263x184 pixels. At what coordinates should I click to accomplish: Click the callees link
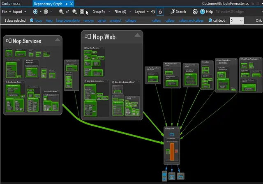(170, 21)
